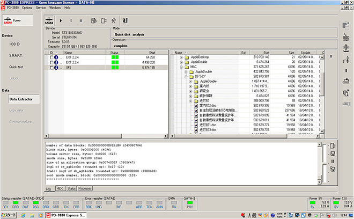Expand the 研究会 folder
Image resolution: width=354 pixels, height=219 pixels.
coord(190,91)
